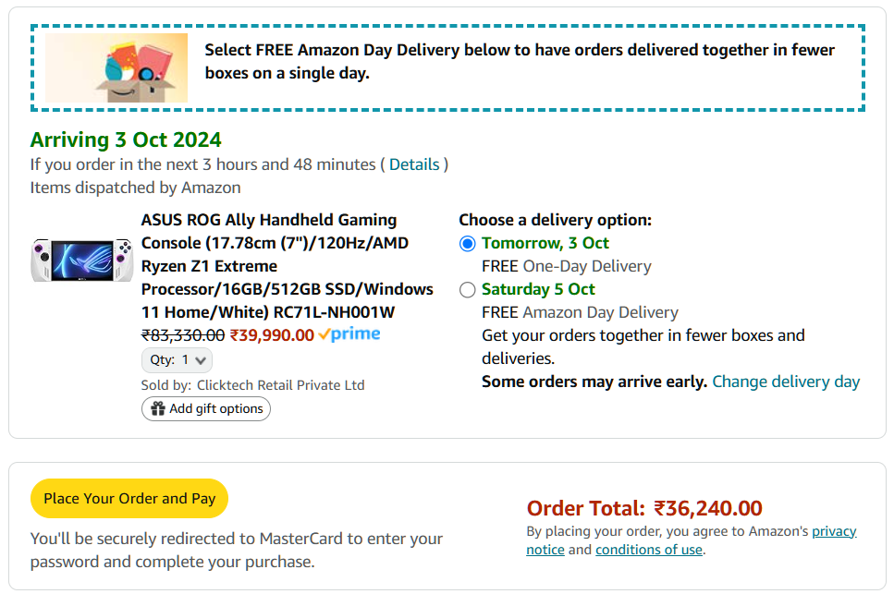Open the privacy notice link
Screen dimensions: 894x594
click(x=691, y=540)
